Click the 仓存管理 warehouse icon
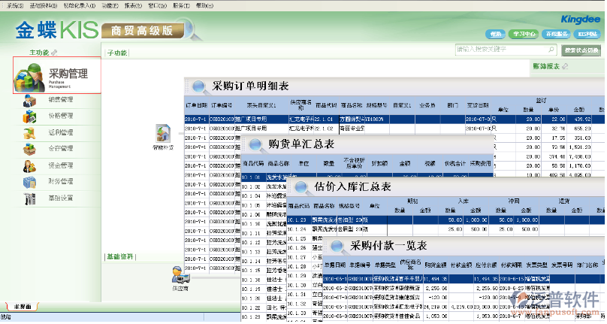 30,149
